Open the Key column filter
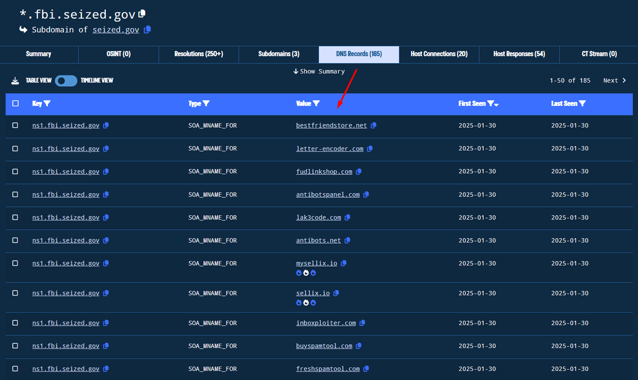The height and width of the screenshot is (380, 638). (47, 104)
